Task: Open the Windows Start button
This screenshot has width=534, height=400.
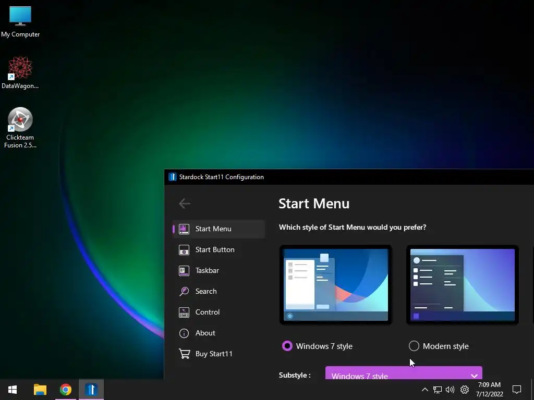Action: (13, 390)
